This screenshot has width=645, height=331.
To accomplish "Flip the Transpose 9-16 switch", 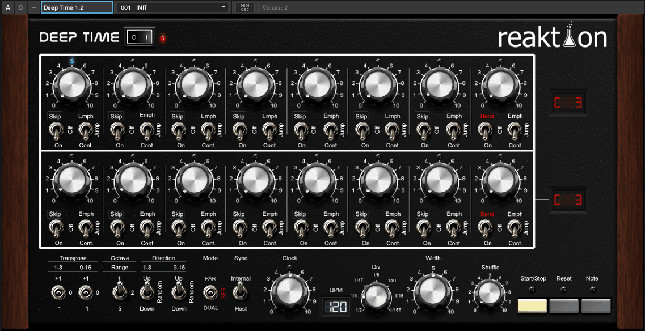I will (x=86, y=293).
